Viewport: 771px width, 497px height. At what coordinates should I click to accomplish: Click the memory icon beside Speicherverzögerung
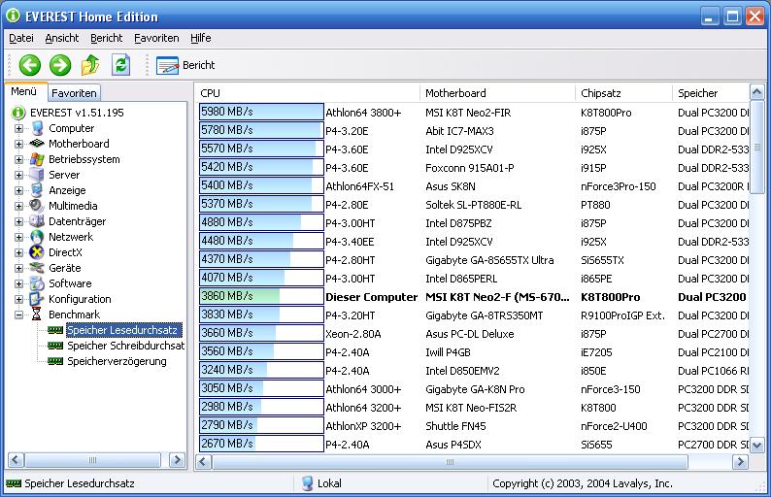tap(55, 361)
